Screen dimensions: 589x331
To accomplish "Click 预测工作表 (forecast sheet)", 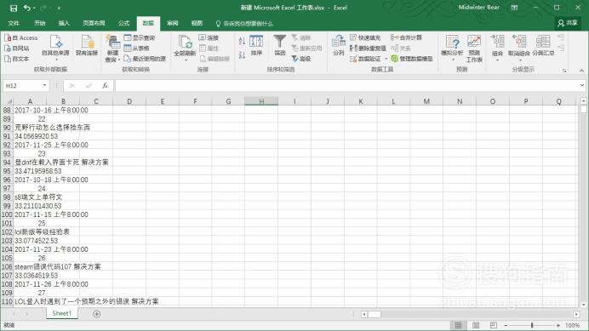I will pyautogui.click(x=474, y=49).
